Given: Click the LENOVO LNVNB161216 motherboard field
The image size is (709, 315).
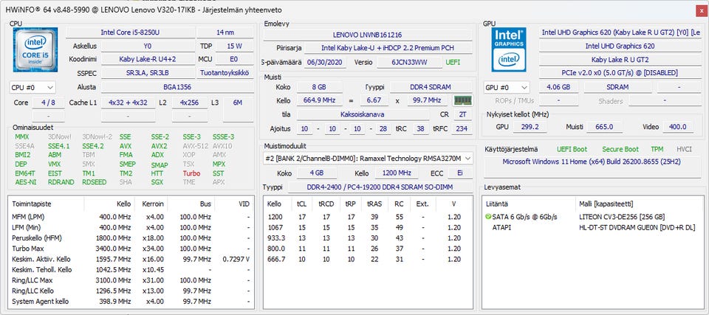Looking at the screenshot, I should coord(368,35).
